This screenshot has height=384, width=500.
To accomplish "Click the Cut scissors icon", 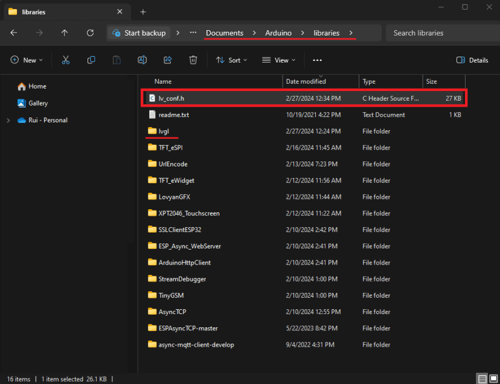I will (66, 60).
